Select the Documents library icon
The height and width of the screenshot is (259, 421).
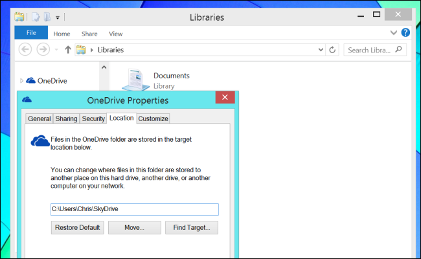(x=135, y=80)
